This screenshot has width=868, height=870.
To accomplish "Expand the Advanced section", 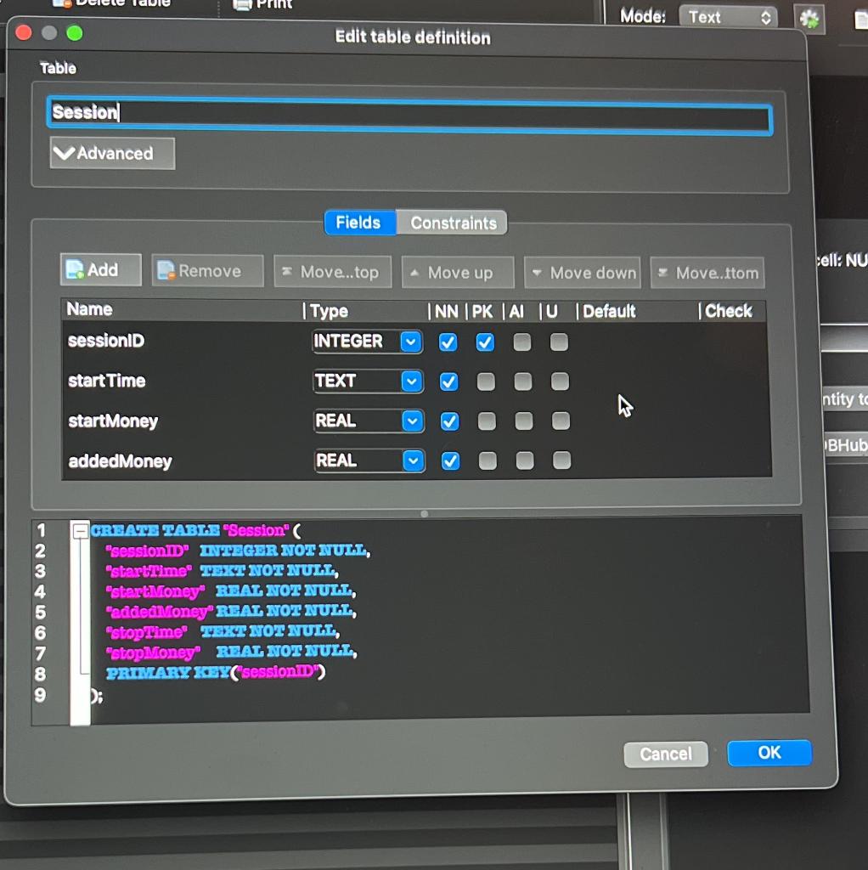I will [113, 153].
